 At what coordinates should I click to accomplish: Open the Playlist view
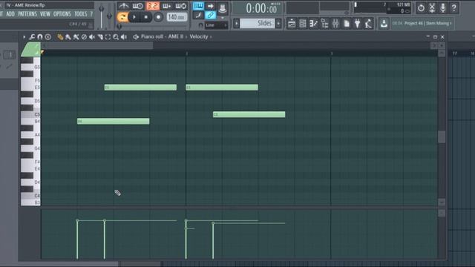click(x=292, y=24)
